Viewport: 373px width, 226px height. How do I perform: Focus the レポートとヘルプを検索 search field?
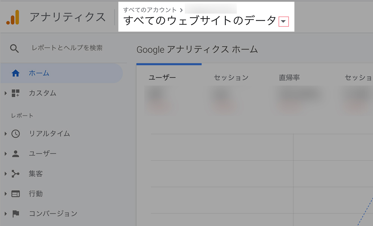[67, 48]
